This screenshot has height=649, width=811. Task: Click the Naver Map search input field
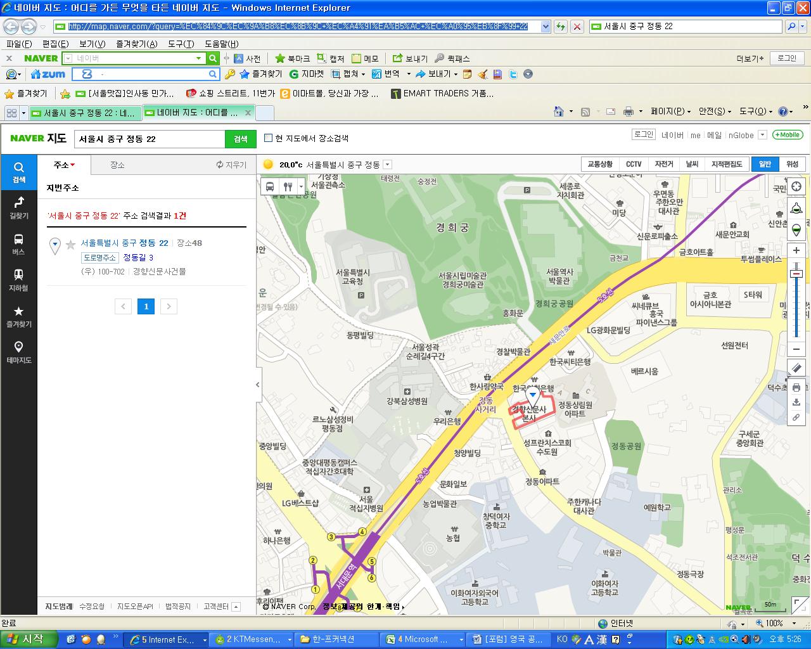click(x=150, y=139)
